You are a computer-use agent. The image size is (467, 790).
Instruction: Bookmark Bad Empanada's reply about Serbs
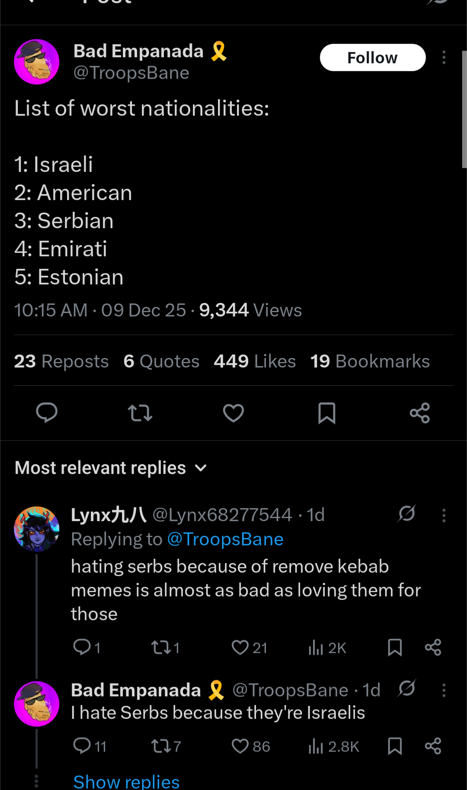tap(395, 746)
